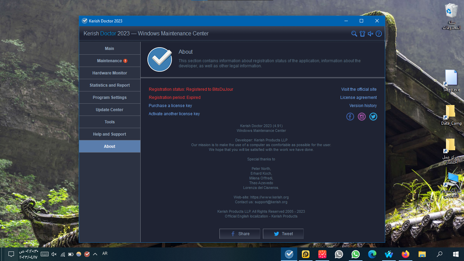Open the Version history link
The height and width of the screenshot is (261, 464).
click(363, 106)
